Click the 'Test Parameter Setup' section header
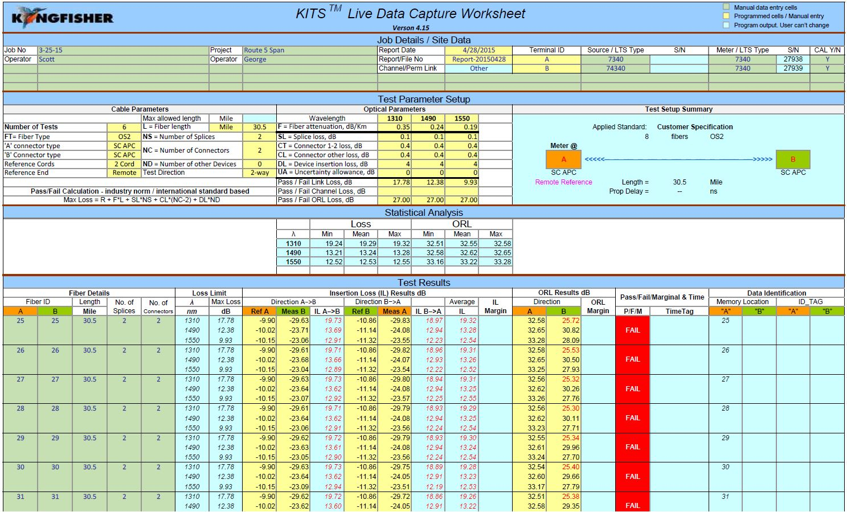The height and width of the screenshot is (512, 847). [424, 99]
